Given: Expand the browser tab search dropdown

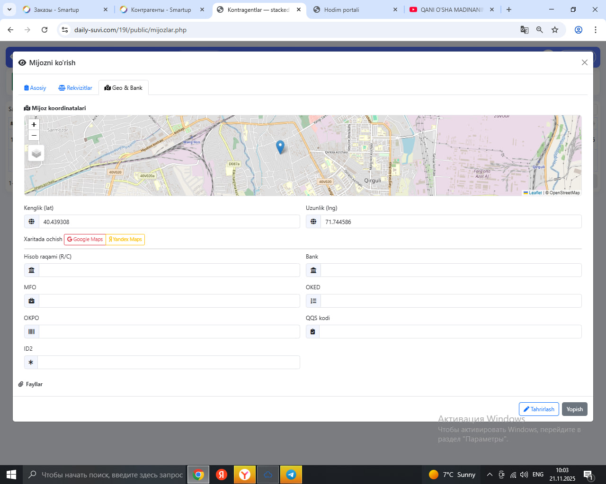Looking at the screenshot, I should (x=9, y=9).
